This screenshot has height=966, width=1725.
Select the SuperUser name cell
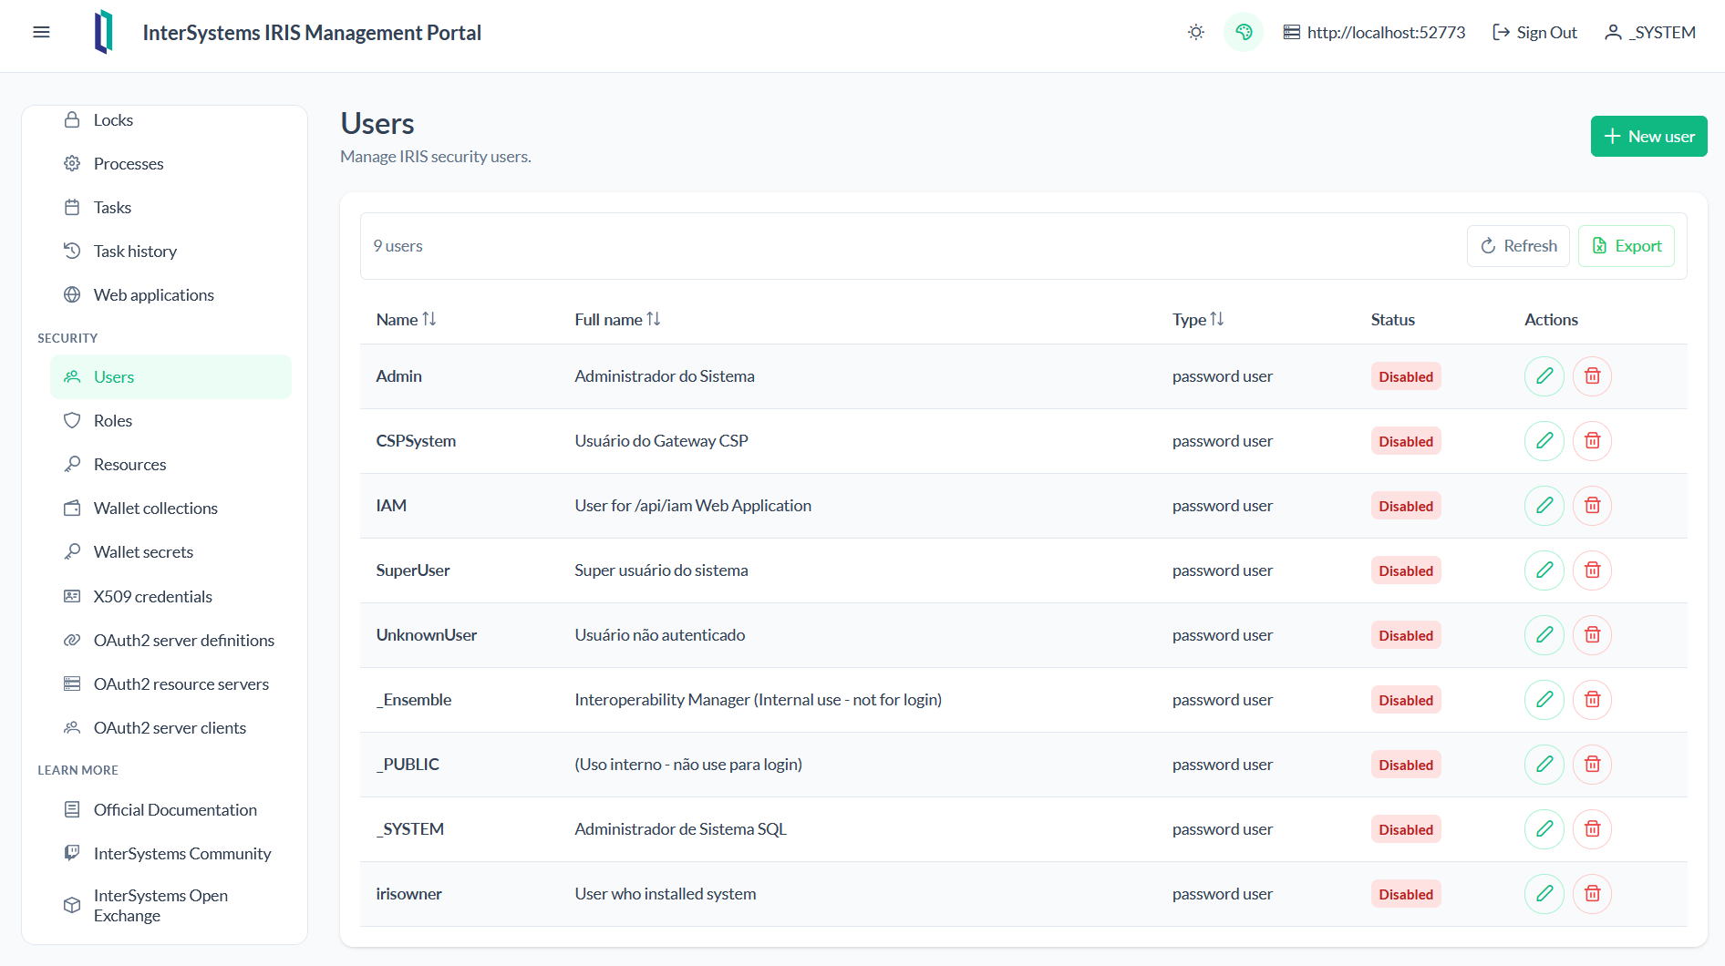tap(413, 570)
